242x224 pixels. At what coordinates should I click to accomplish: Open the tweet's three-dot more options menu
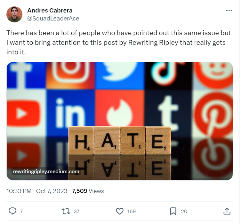click(x=229, y=11)
